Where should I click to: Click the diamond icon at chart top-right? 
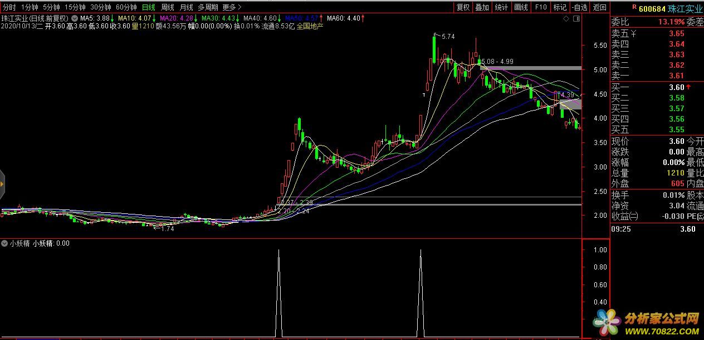pyautogui.click(x=566, y=18)
